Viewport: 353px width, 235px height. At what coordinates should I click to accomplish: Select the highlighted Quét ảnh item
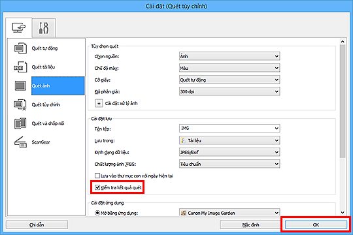pyautogui.click(x=58, y=86)
